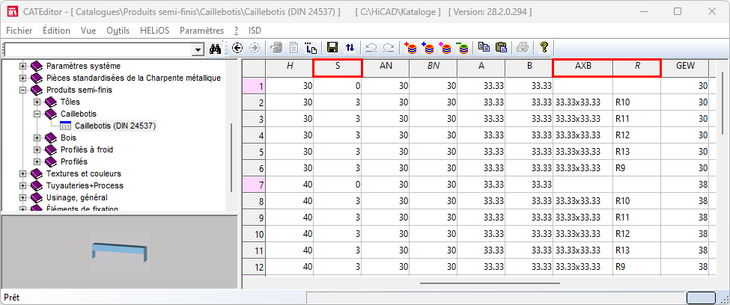
Task: Click the GEW column header
Action: pos(685,68)
